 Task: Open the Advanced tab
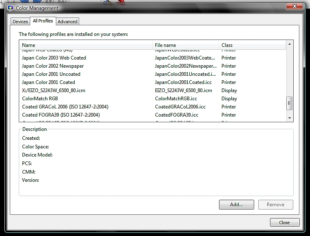[67, 22]
